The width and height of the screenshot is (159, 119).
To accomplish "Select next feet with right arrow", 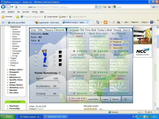I will tap(54, 65).
